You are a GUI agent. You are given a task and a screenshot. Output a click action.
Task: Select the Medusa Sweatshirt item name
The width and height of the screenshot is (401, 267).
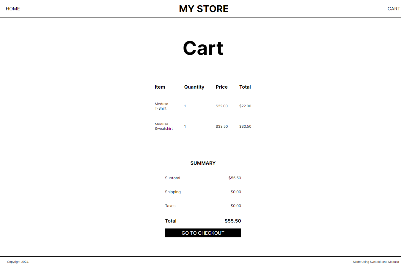coord(163,126)
